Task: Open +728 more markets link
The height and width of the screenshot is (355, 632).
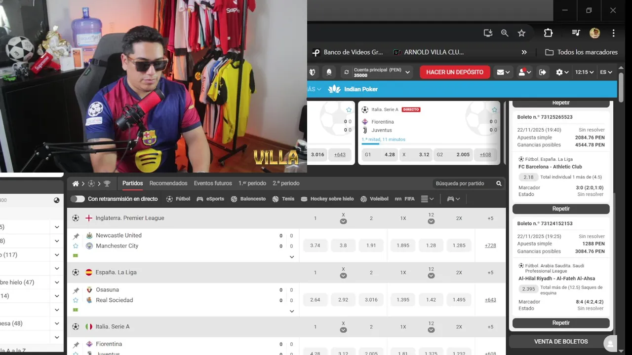Action: click(490, 246)
